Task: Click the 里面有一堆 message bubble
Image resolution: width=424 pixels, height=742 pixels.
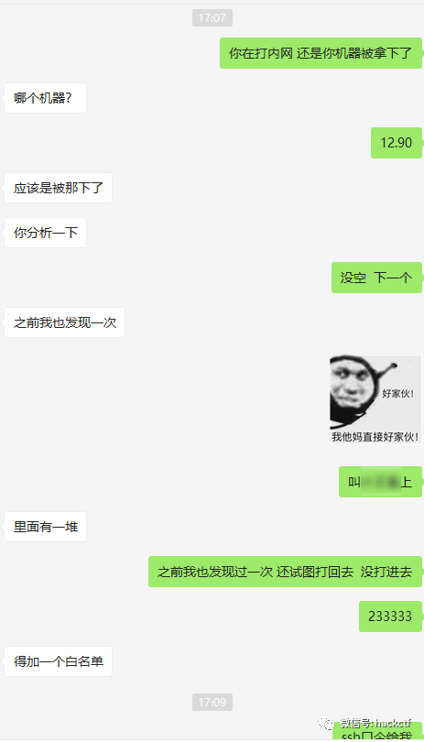Action: click(46, 527)
